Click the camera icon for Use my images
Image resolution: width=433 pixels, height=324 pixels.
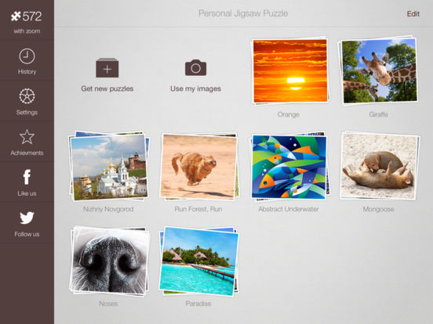(195, 67)
